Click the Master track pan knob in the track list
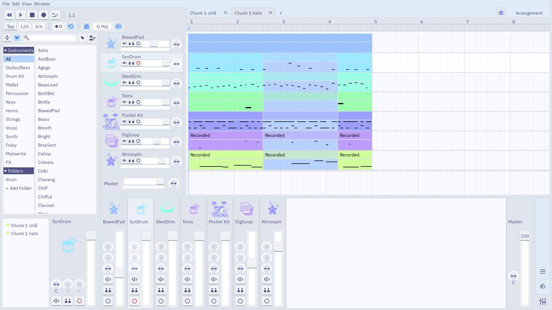The image size is (552, 310). 174,183
